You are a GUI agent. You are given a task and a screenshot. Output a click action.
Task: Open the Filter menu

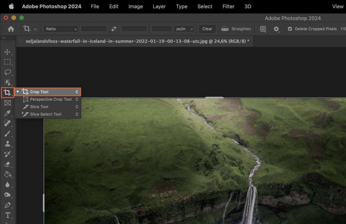pos(228,6)
